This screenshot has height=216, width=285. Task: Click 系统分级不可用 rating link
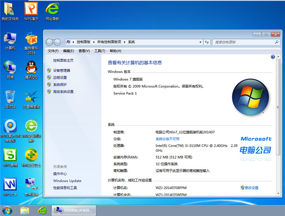[167, 139]
